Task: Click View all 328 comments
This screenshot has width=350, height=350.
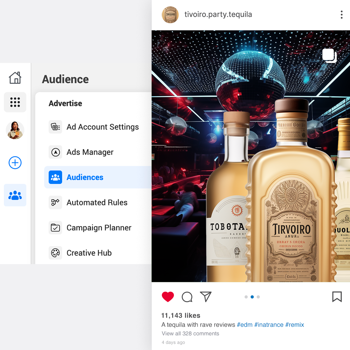Action: coord(190,334)
